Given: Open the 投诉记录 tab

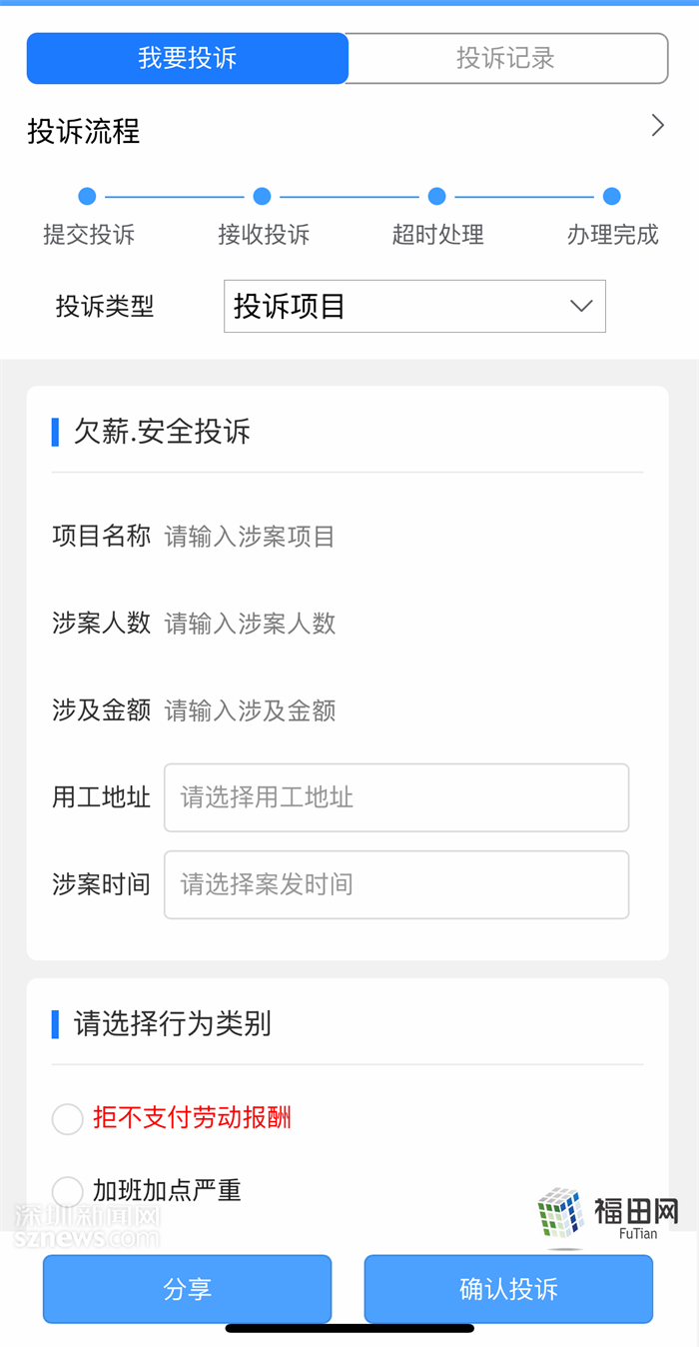Looking at the screenshot, I should [506, 58].
